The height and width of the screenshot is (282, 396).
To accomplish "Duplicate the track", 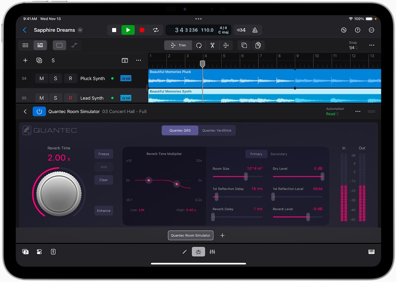I will click(x=39, y=60).
